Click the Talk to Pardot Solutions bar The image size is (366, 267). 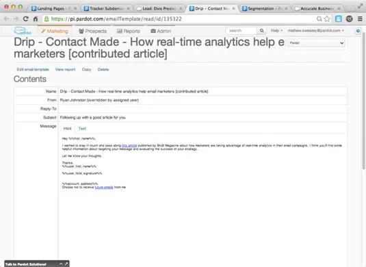click(37, 264)
